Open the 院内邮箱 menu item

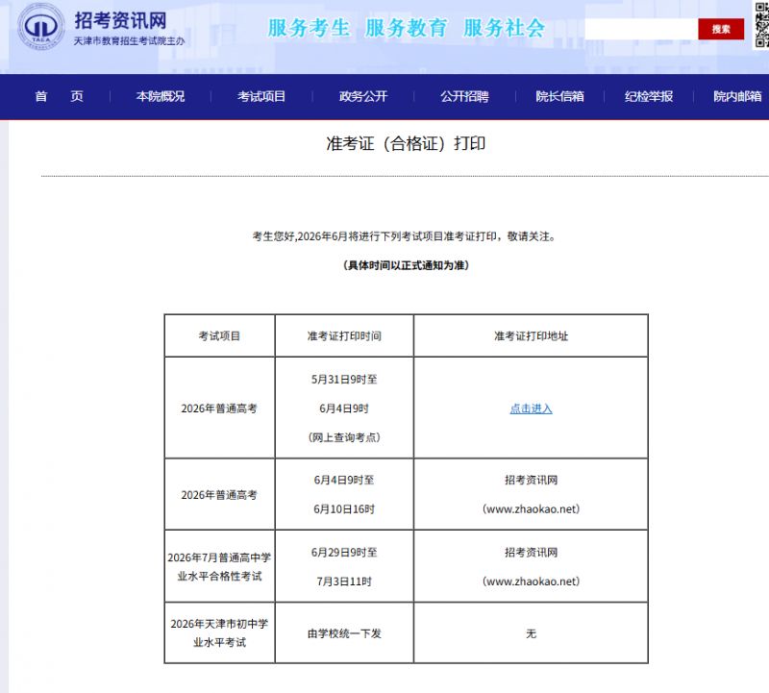tap(737, 96)
